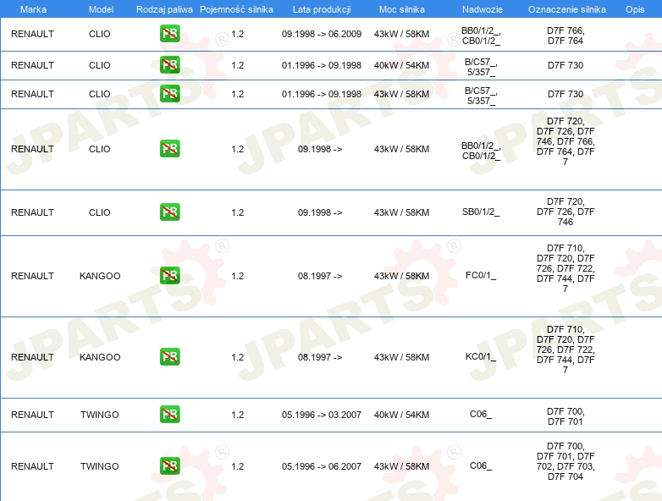Image resolution: width=662 pixels, height=501 pixels.
Task: Click fuel icon in KANGOO FC0/1_ row
Action: pyautogui.click(x=169, y=276)
